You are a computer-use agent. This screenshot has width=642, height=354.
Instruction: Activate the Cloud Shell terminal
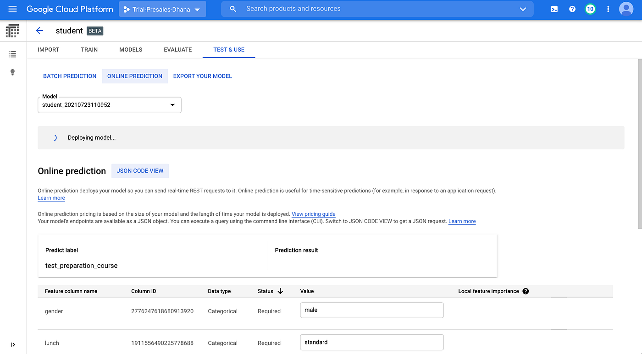[x=554, y=9]
